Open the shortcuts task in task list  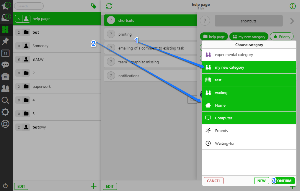coord(150,20)
